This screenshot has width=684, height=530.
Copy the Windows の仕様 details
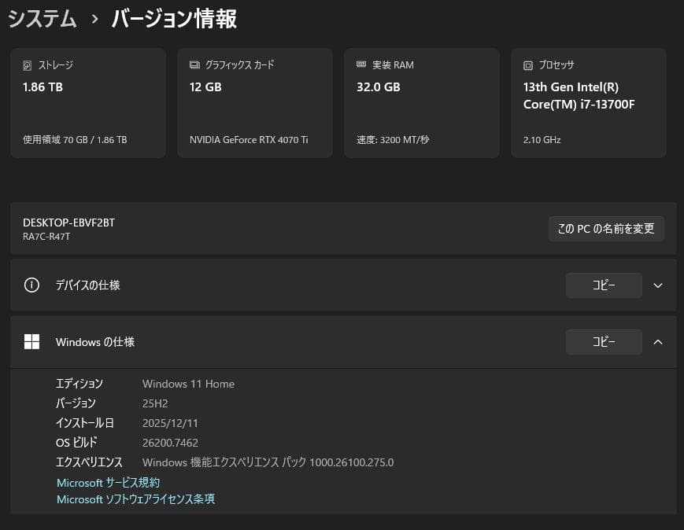(x=604, y=342)
